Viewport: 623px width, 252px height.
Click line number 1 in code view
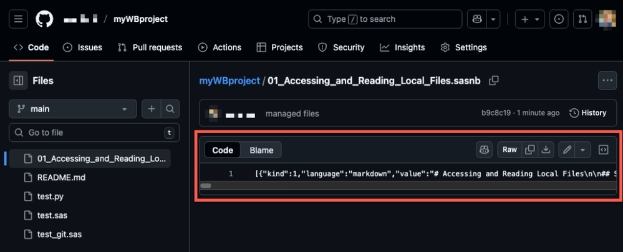point(231,174)
